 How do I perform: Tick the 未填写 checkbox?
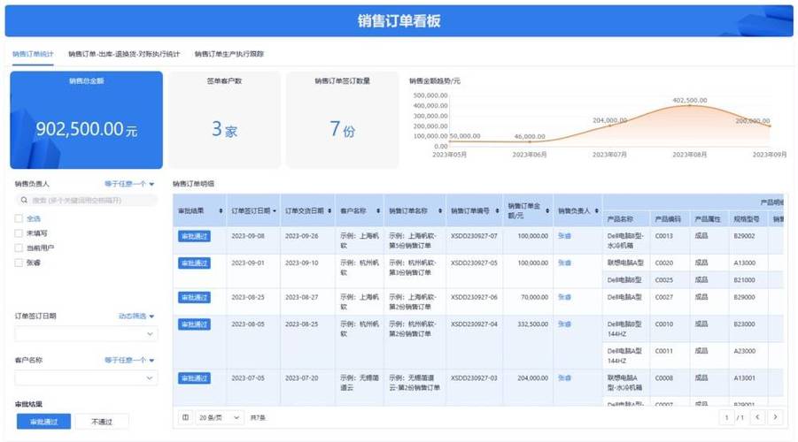pos(19,233)
